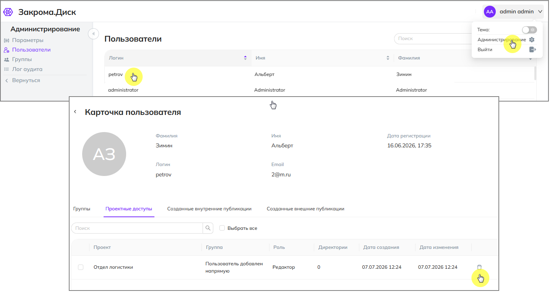Click the logout icon beside Выйти
This screenshot has width=555, height=297.
tap(533, 50)
